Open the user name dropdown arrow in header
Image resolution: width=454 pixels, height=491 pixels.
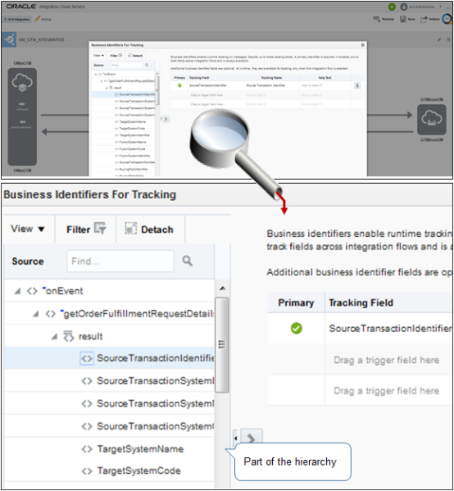coord(440,7)
